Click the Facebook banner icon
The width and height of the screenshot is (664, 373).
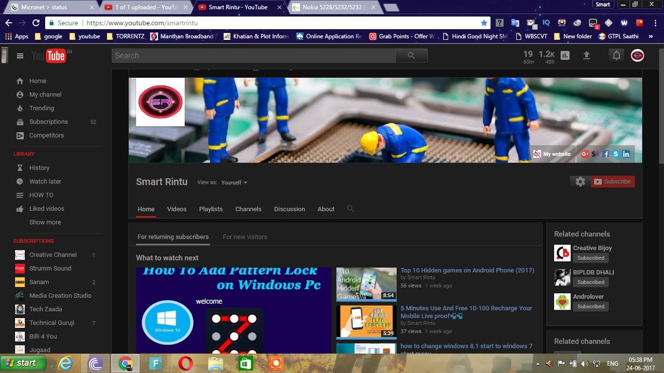(605, 154)
